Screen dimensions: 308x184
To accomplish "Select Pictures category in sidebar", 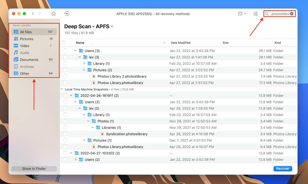I will (34, 39).
